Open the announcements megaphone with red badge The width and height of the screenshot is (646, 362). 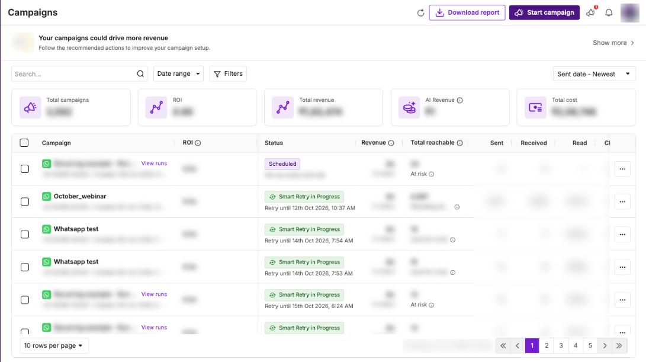click(591, 12)
